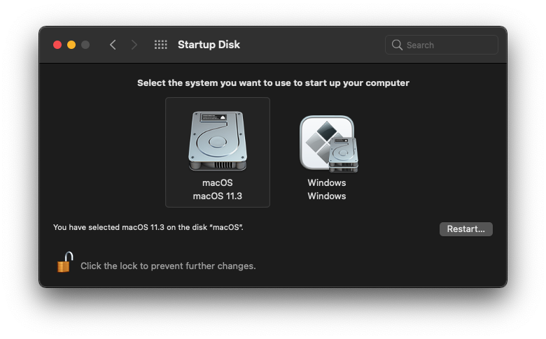Click the "macOS" disk name label
The image size is (546, 339).
[217, 182]
